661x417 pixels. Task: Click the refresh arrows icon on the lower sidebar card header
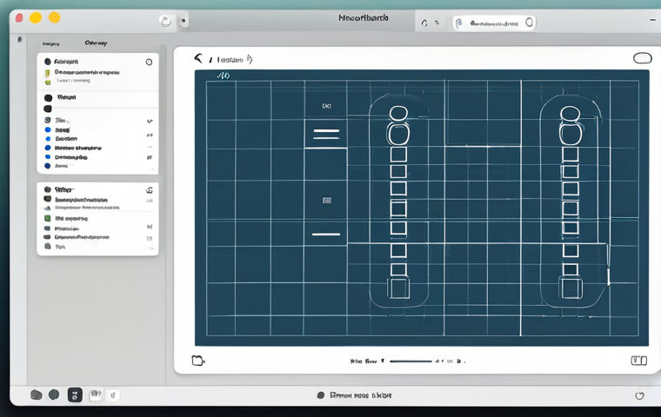pyautogui.click(x=150, y=190)
